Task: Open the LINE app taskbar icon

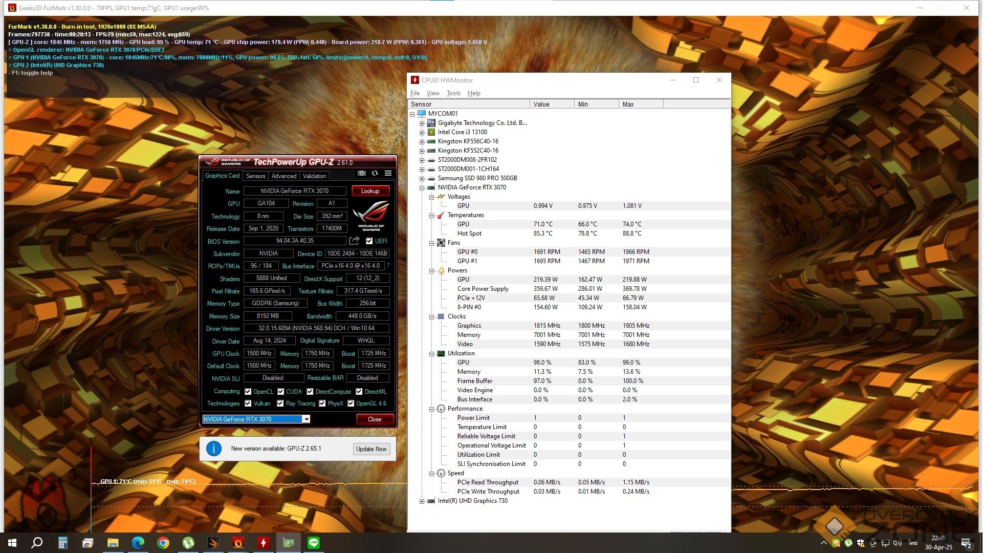Action: (x=314, y=543)
